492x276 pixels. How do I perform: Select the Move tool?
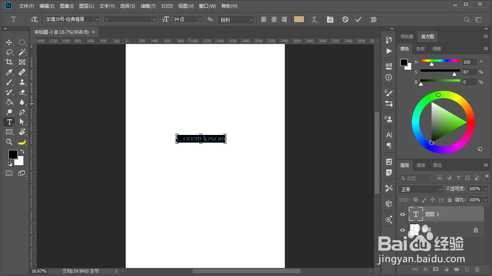[x=9, y=42]
